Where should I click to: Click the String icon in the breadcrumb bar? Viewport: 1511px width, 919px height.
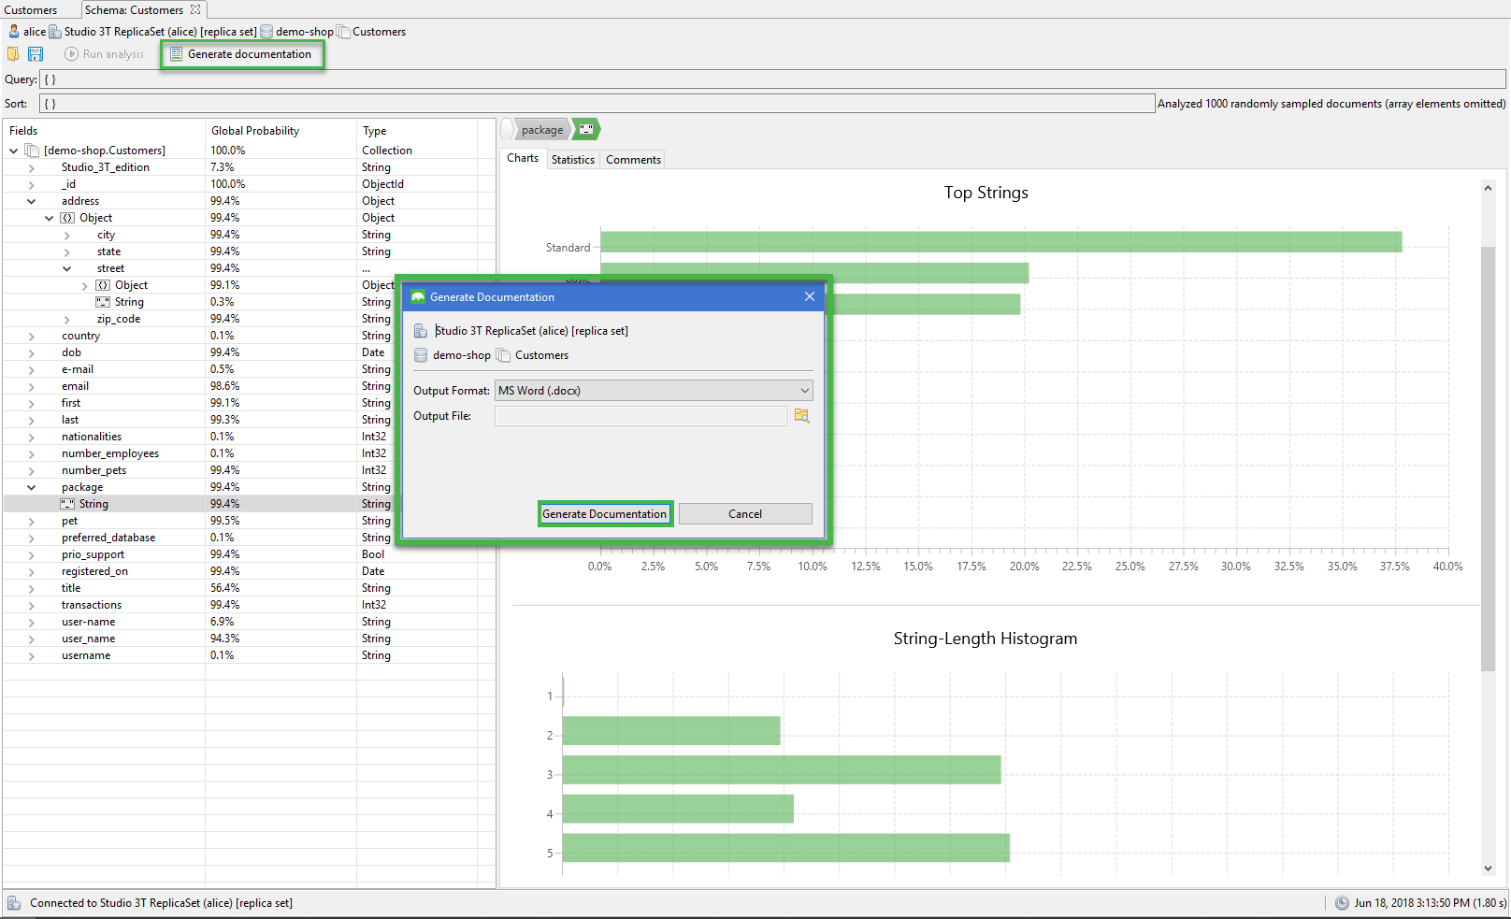pos(584,129)
